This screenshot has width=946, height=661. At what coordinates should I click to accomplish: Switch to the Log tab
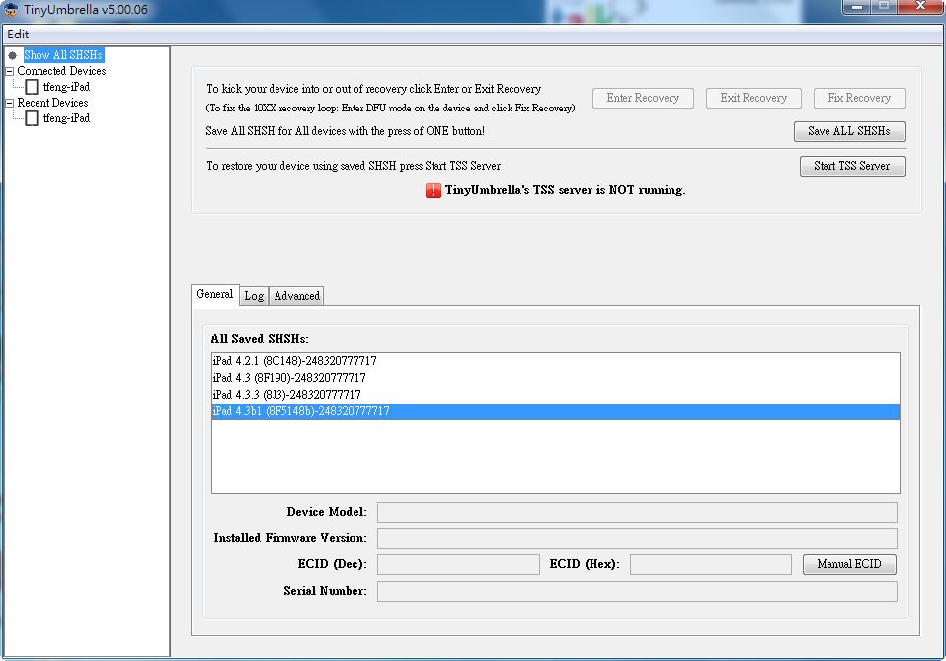pyautogui.click(x=254, y=296)
